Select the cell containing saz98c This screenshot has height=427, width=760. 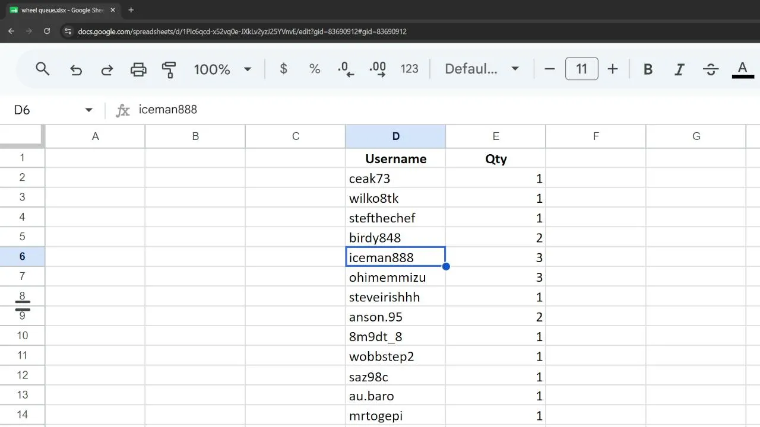click(x=395, y=376)
